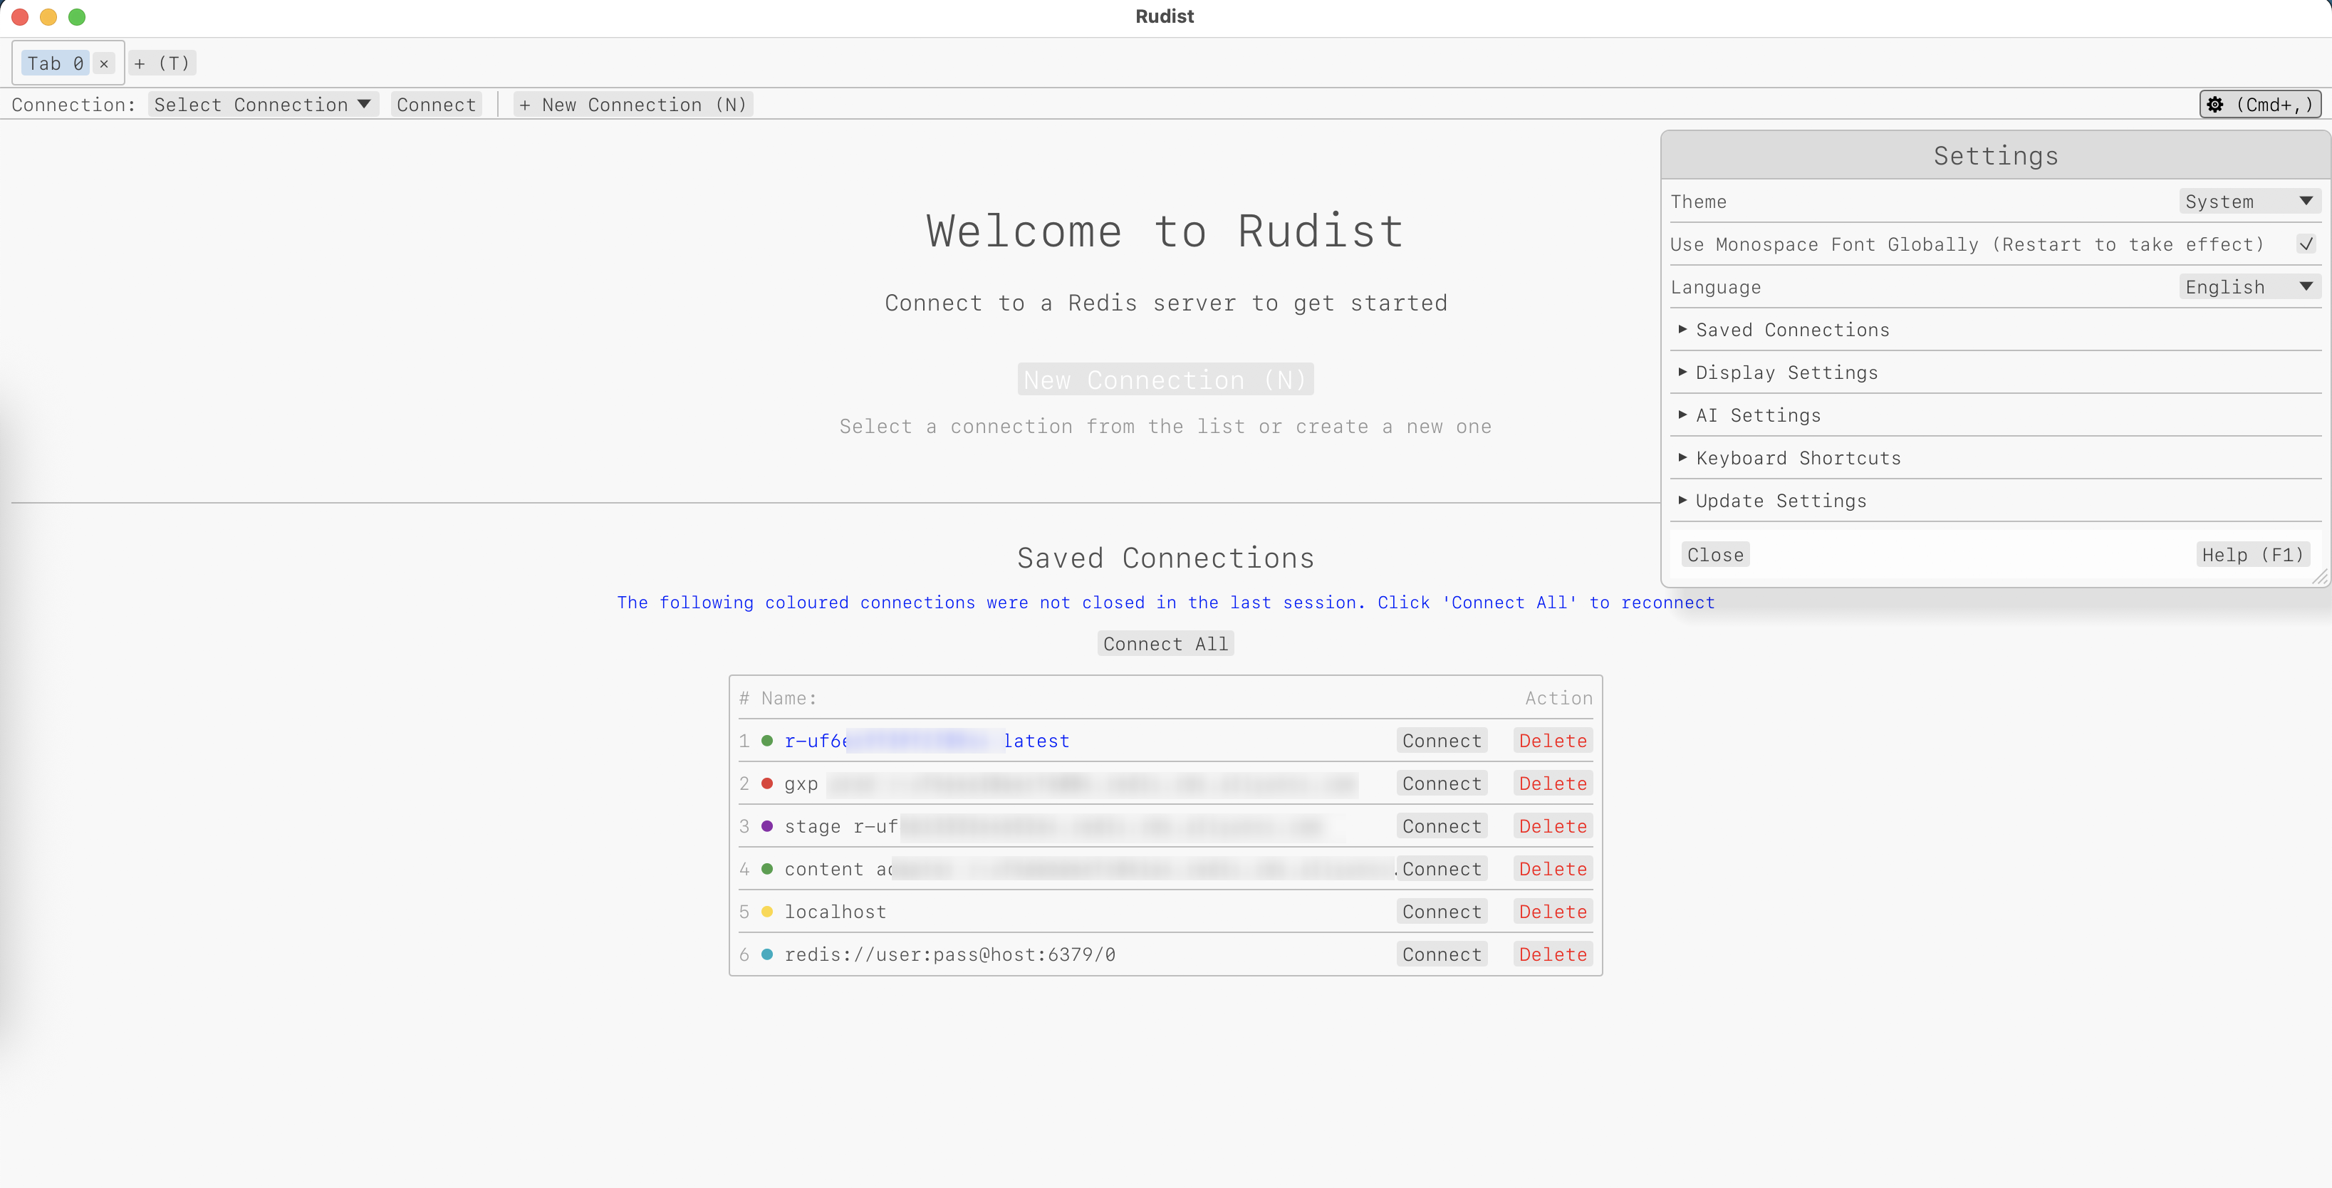Select redis://user:pass@host:6379/0 name text
The width and height of the screenshot is (2332, 1188).
(x=949, y=954)
